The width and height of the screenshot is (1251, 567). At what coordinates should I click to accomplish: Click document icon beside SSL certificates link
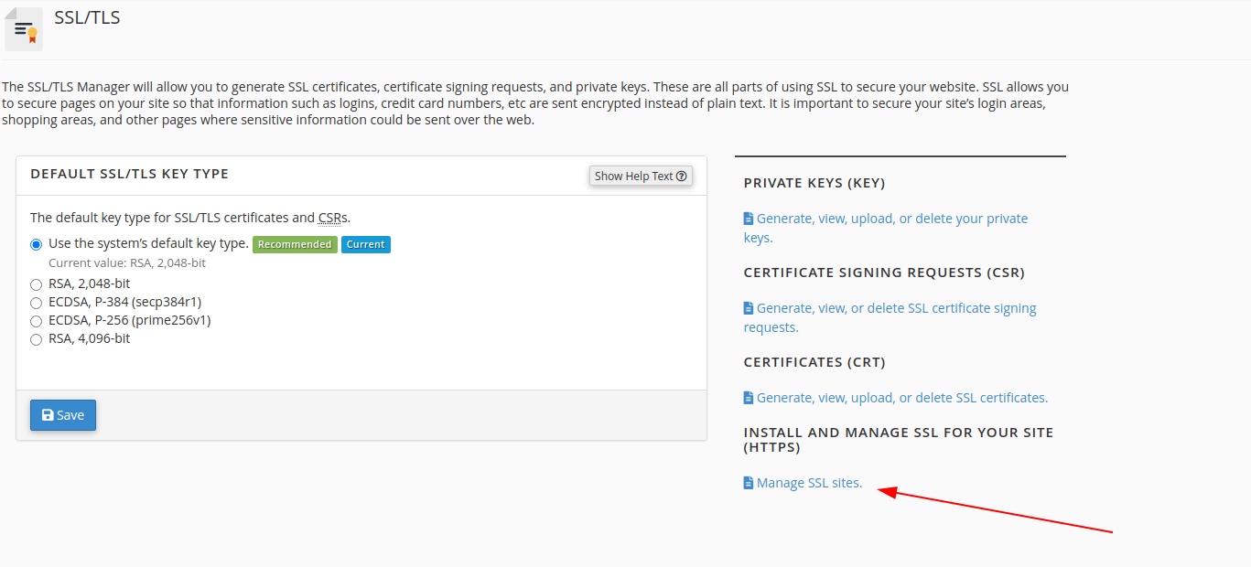(x=749, y=398)
